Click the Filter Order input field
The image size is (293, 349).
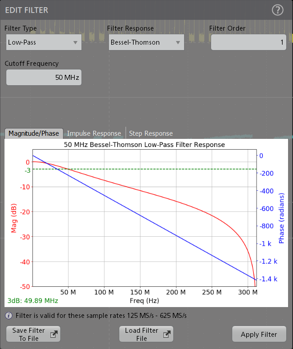pyautogui.click(x=248, y=42)
